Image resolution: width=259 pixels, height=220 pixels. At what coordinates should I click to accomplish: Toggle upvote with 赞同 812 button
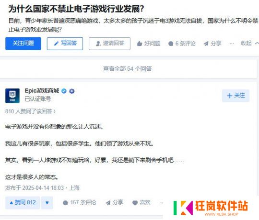[23, 203]
